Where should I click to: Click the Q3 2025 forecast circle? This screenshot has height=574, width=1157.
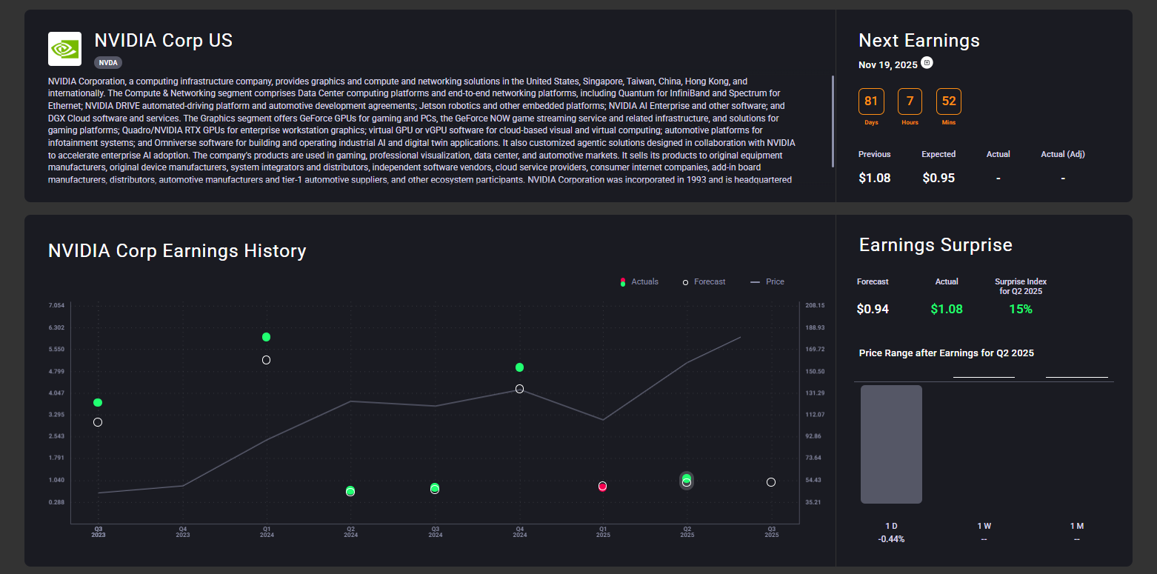click(x=771, y=482)
